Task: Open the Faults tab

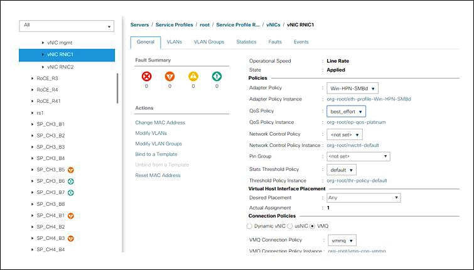Action: coord(275,42)
